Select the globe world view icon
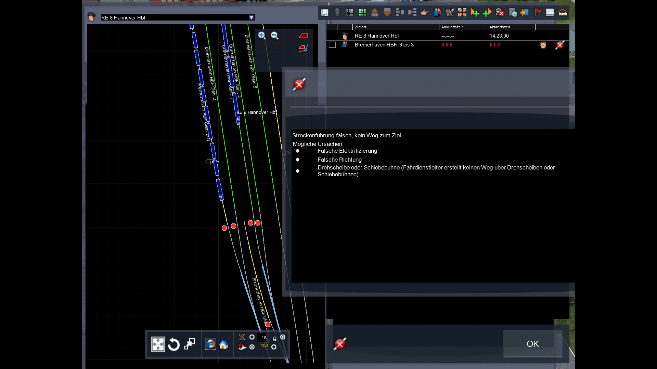Image resolution: width=657 pixels, height=369 pixels. (210, 344)
